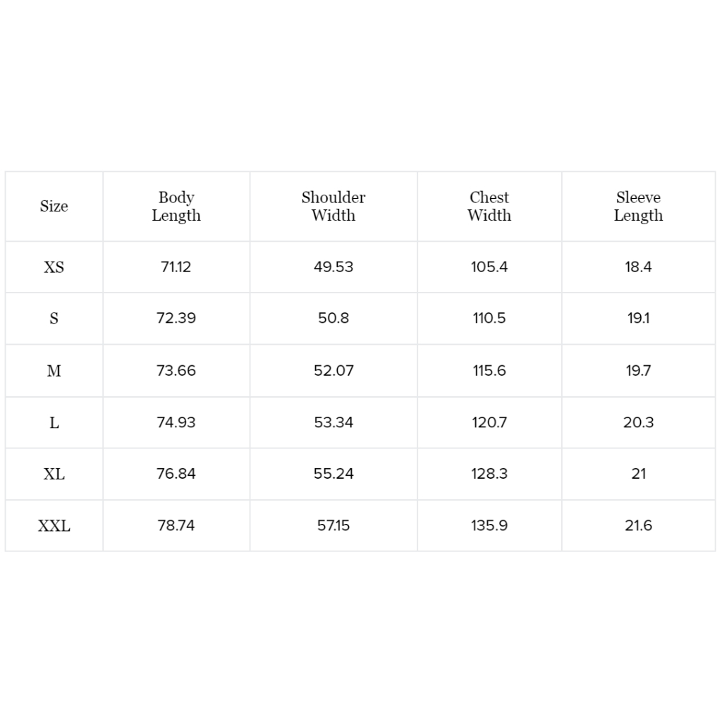Select the Sleeve Length header cell
This screenshot has width=722, height=722.
638,207
